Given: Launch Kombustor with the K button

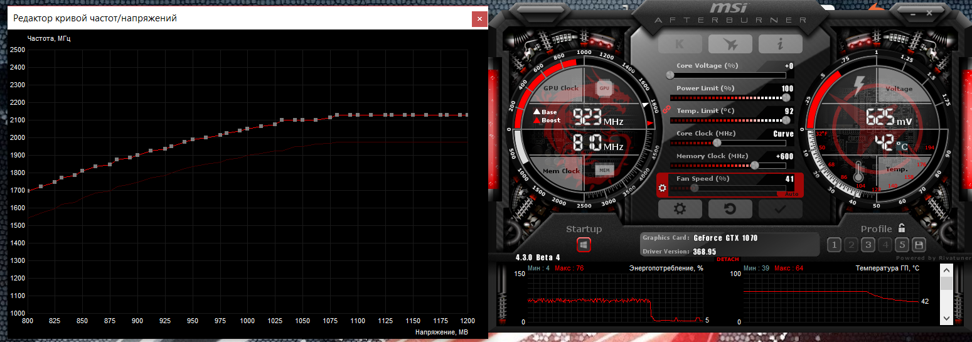Looking at the screenshot, I should [x=680, y=44].
